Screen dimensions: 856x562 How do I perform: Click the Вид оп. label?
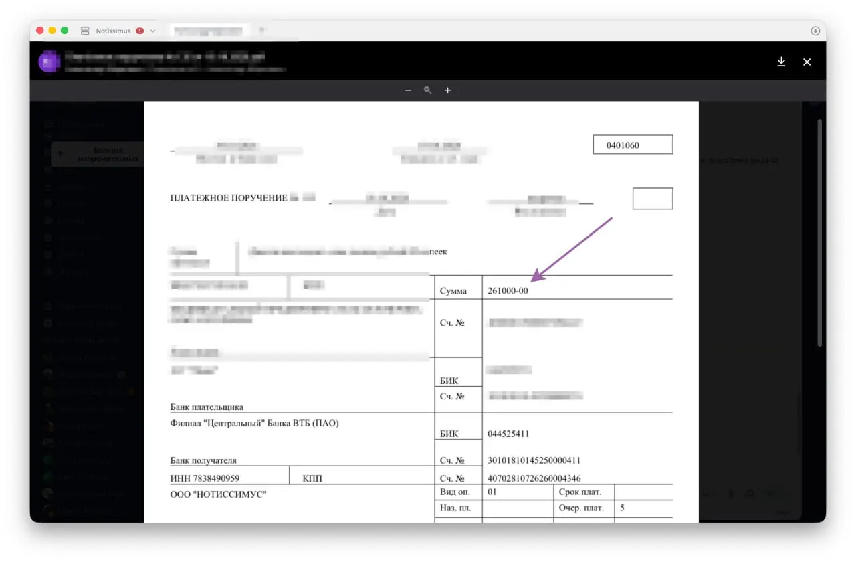[455, 492]
